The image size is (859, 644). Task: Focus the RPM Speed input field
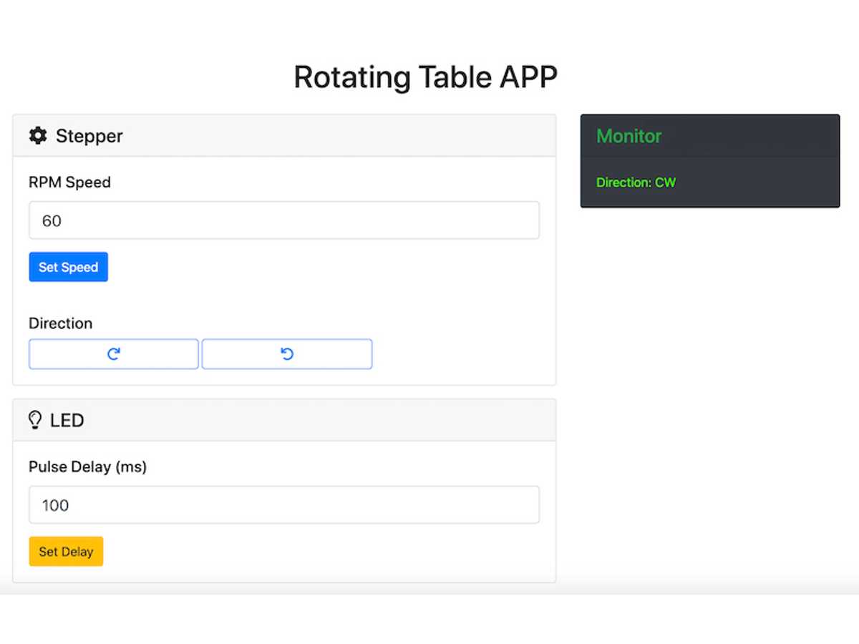[x=283, y=220]
